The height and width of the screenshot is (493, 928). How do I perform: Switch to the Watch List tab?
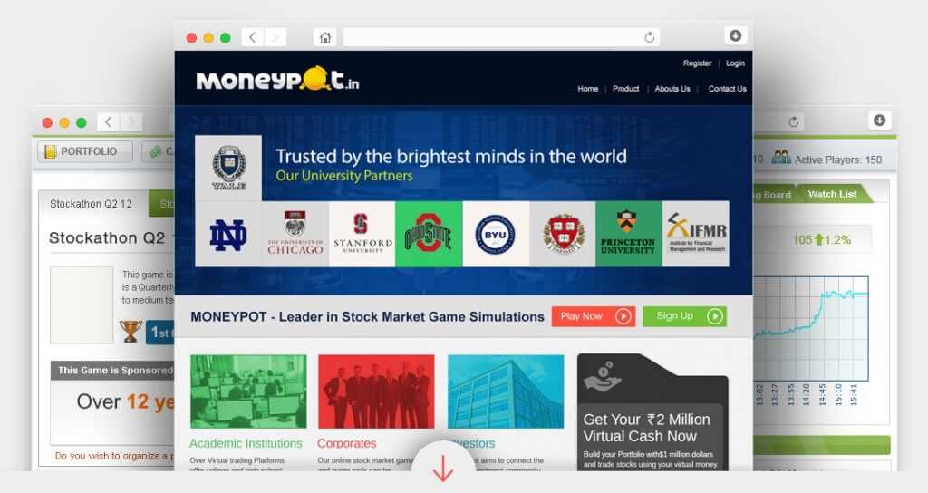[832, 194]
